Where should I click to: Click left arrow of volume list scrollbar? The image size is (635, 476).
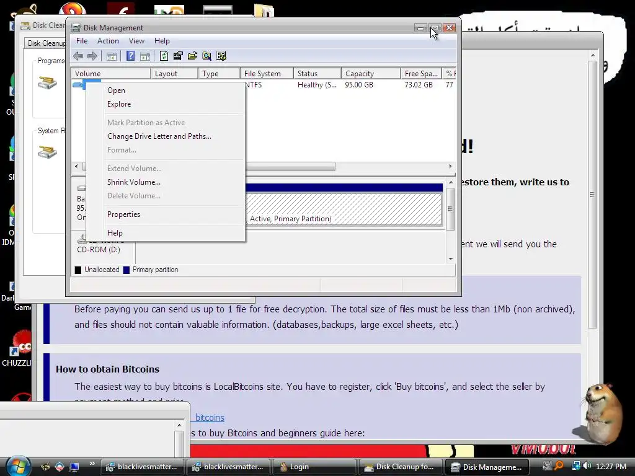click(x=76, y=166)
